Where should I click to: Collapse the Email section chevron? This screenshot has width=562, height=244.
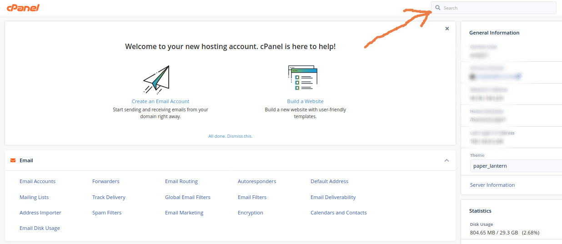(x=447, y=160)
